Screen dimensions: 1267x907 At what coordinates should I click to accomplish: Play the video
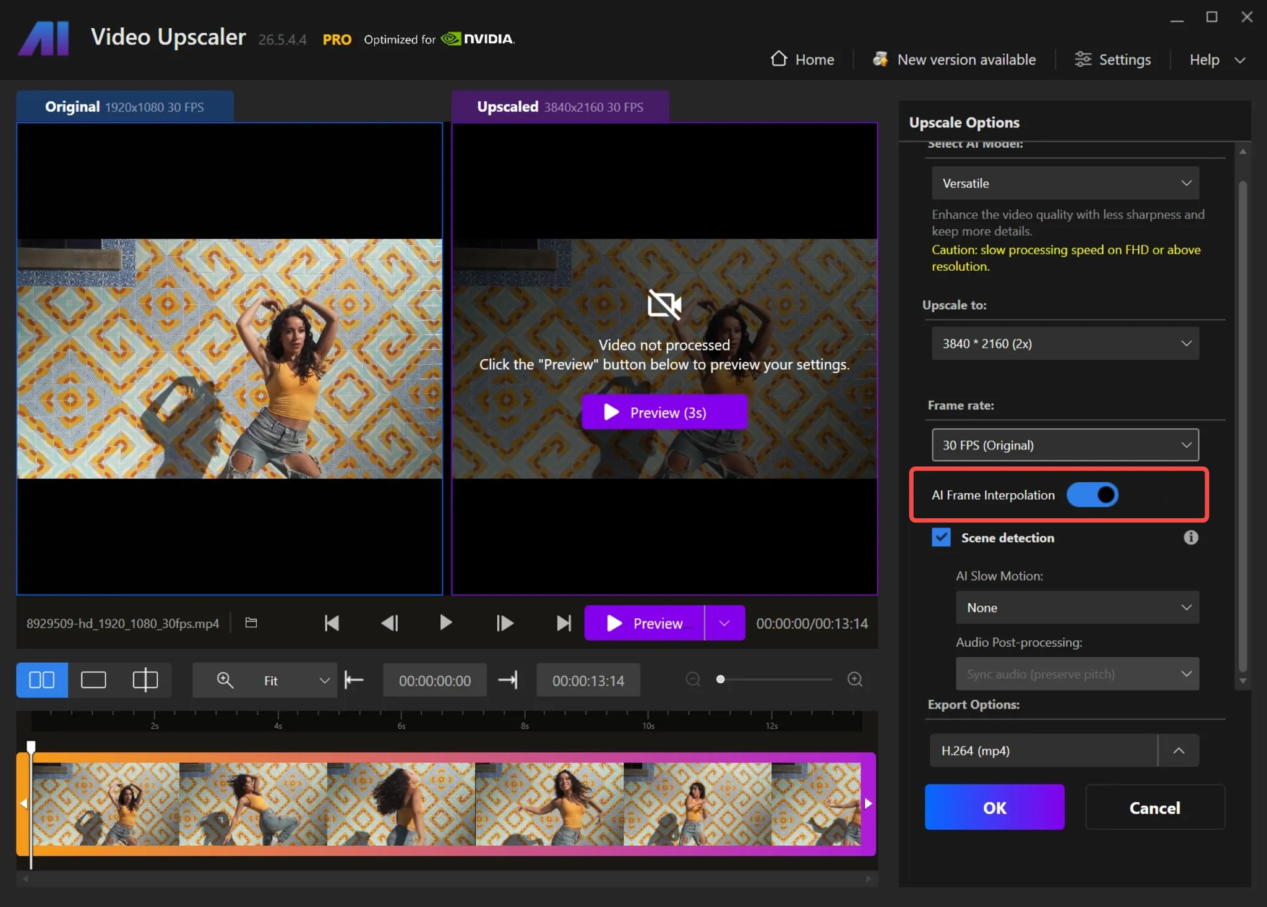coord(445,623)
